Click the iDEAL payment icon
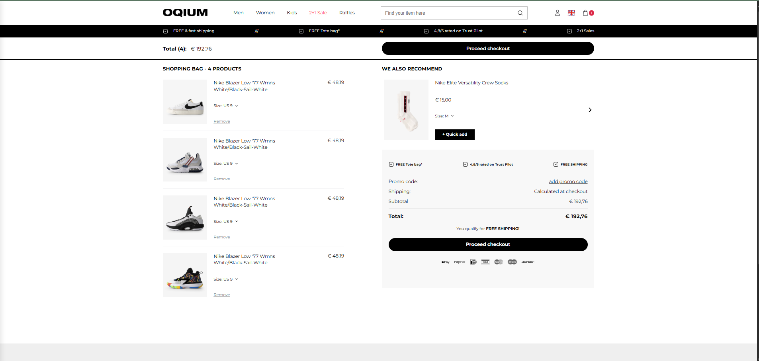Screen dimensions: 759x361 [473, 262]
